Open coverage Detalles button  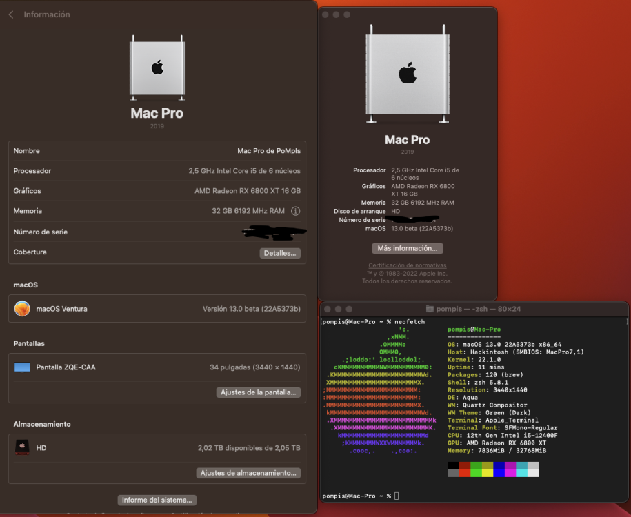tap(280, 253)
